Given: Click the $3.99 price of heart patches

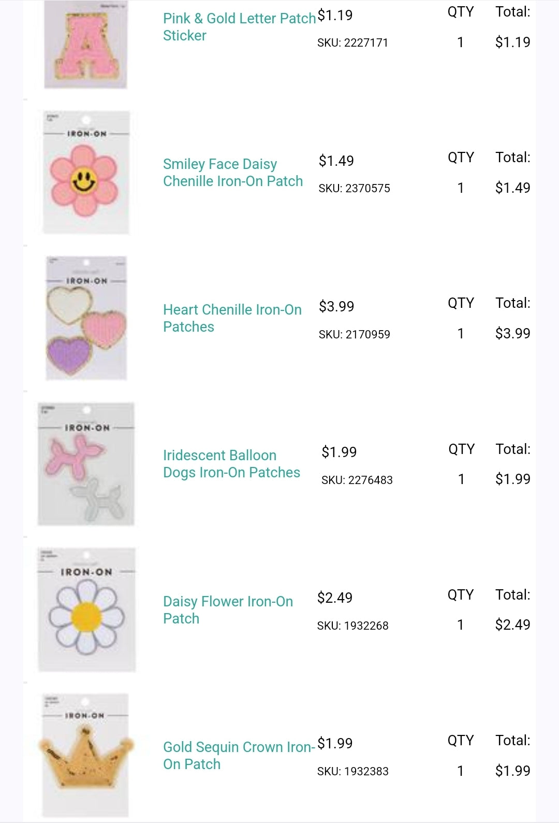Looking at the screenshot, I should coord(336,306).
